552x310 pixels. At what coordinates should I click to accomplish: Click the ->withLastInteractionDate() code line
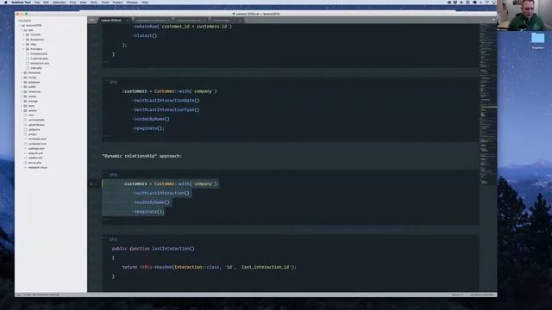coord(166,101)
